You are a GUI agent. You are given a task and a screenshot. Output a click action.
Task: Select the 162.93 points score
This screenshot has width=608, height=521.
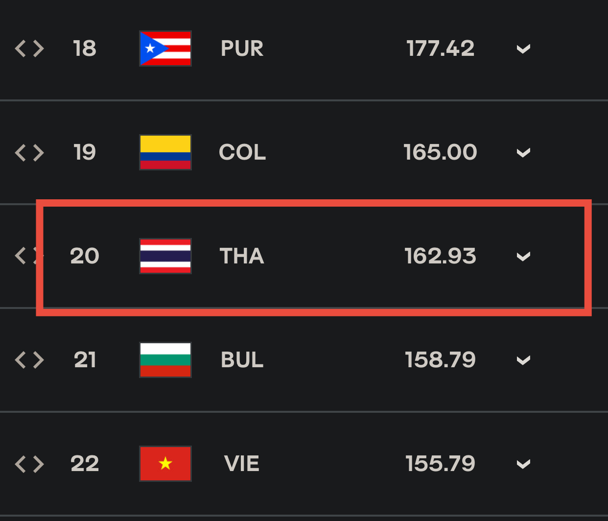point(440,256)
